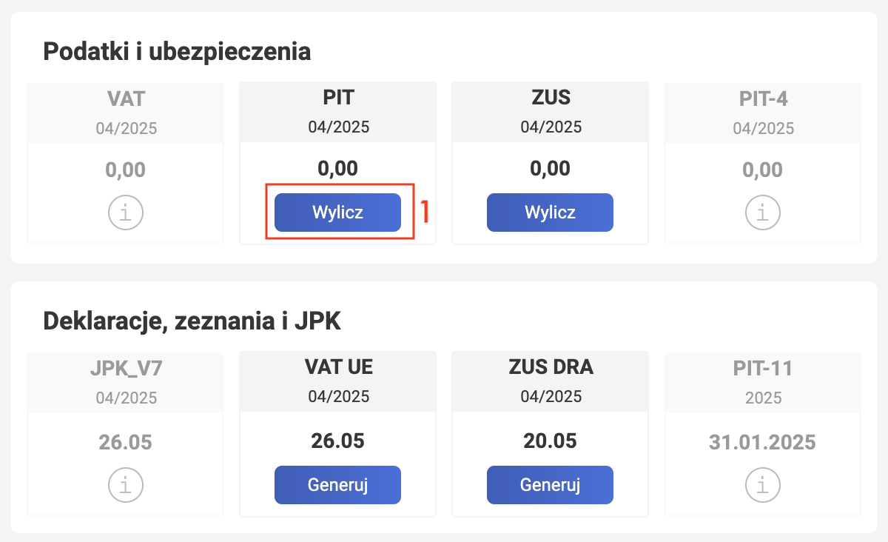Click the info icon under VAT
Image resolution: width=888 pixels, height=542 pixels.
pos(126,213)
